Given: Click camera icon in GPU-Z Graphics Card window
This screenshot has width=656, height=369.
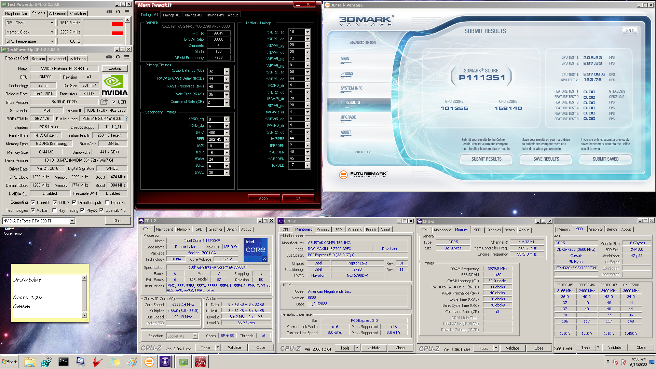Looking at the screenshot, I should (109, 57).
